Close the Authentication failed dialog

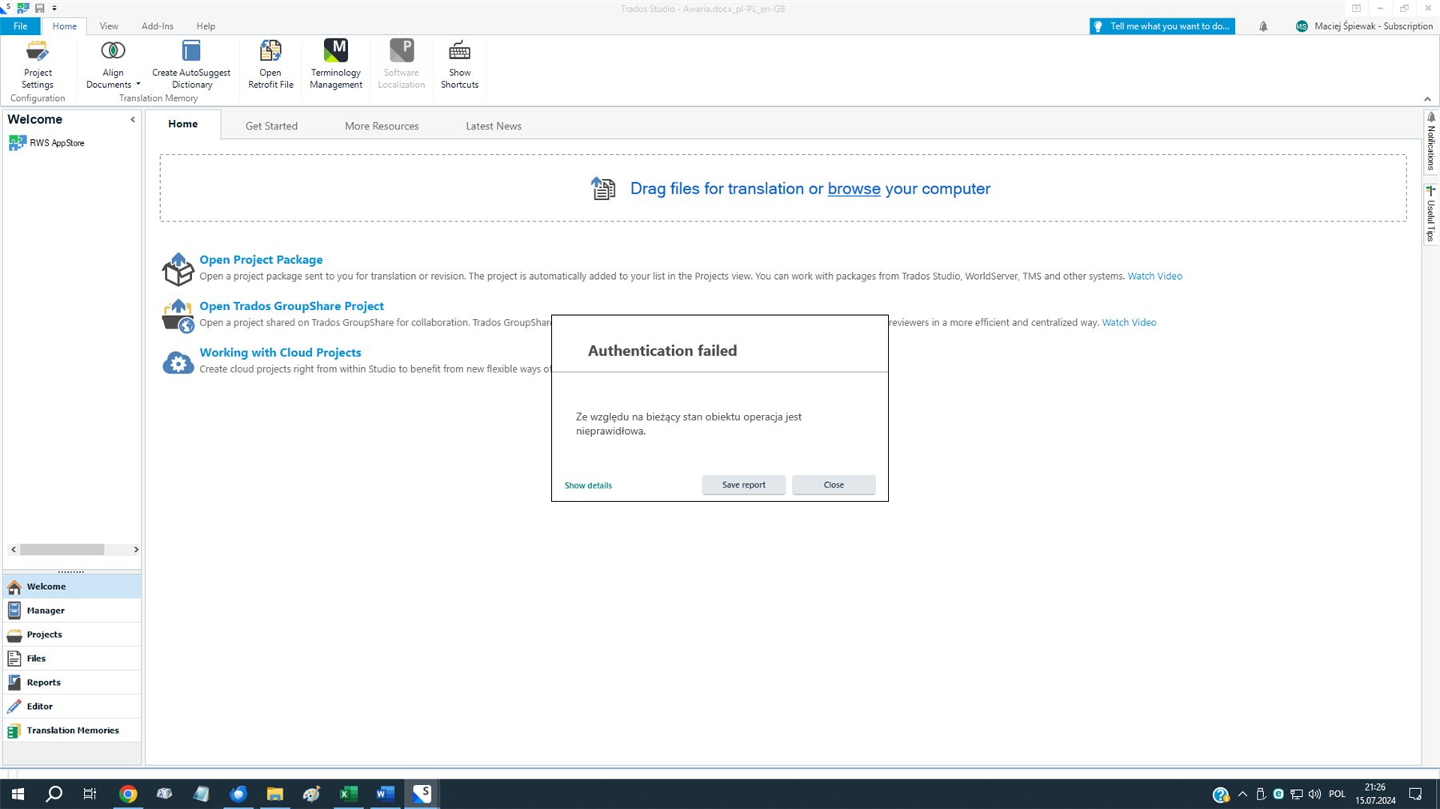point(834,484)
